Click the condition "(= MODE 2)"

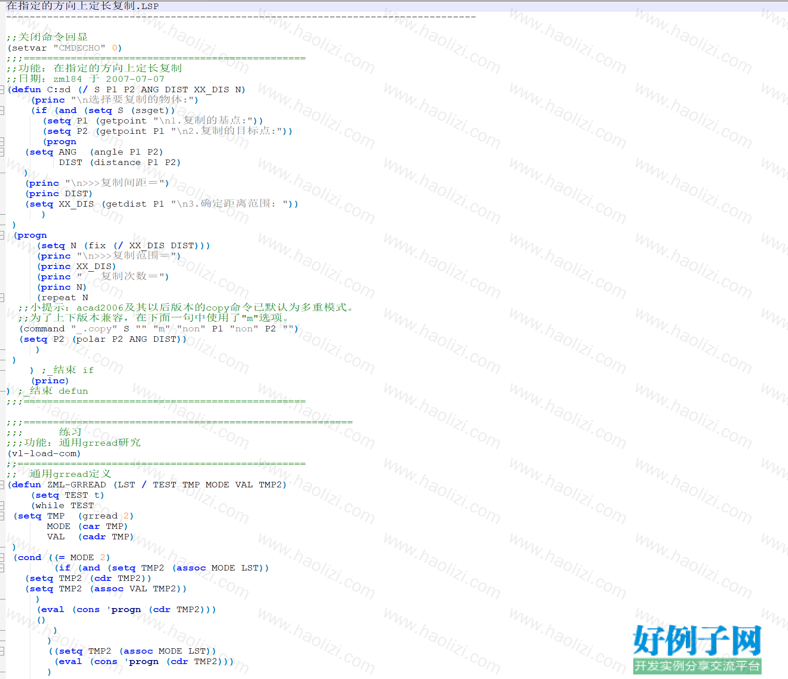(82, 557)
